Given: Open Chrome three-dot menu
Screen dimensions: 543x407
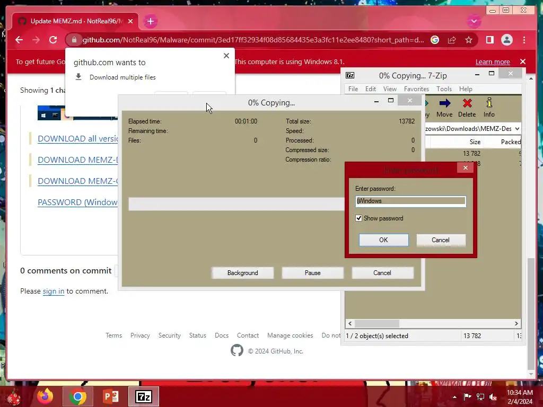Looking at the screenshot, I should (524, 40).
